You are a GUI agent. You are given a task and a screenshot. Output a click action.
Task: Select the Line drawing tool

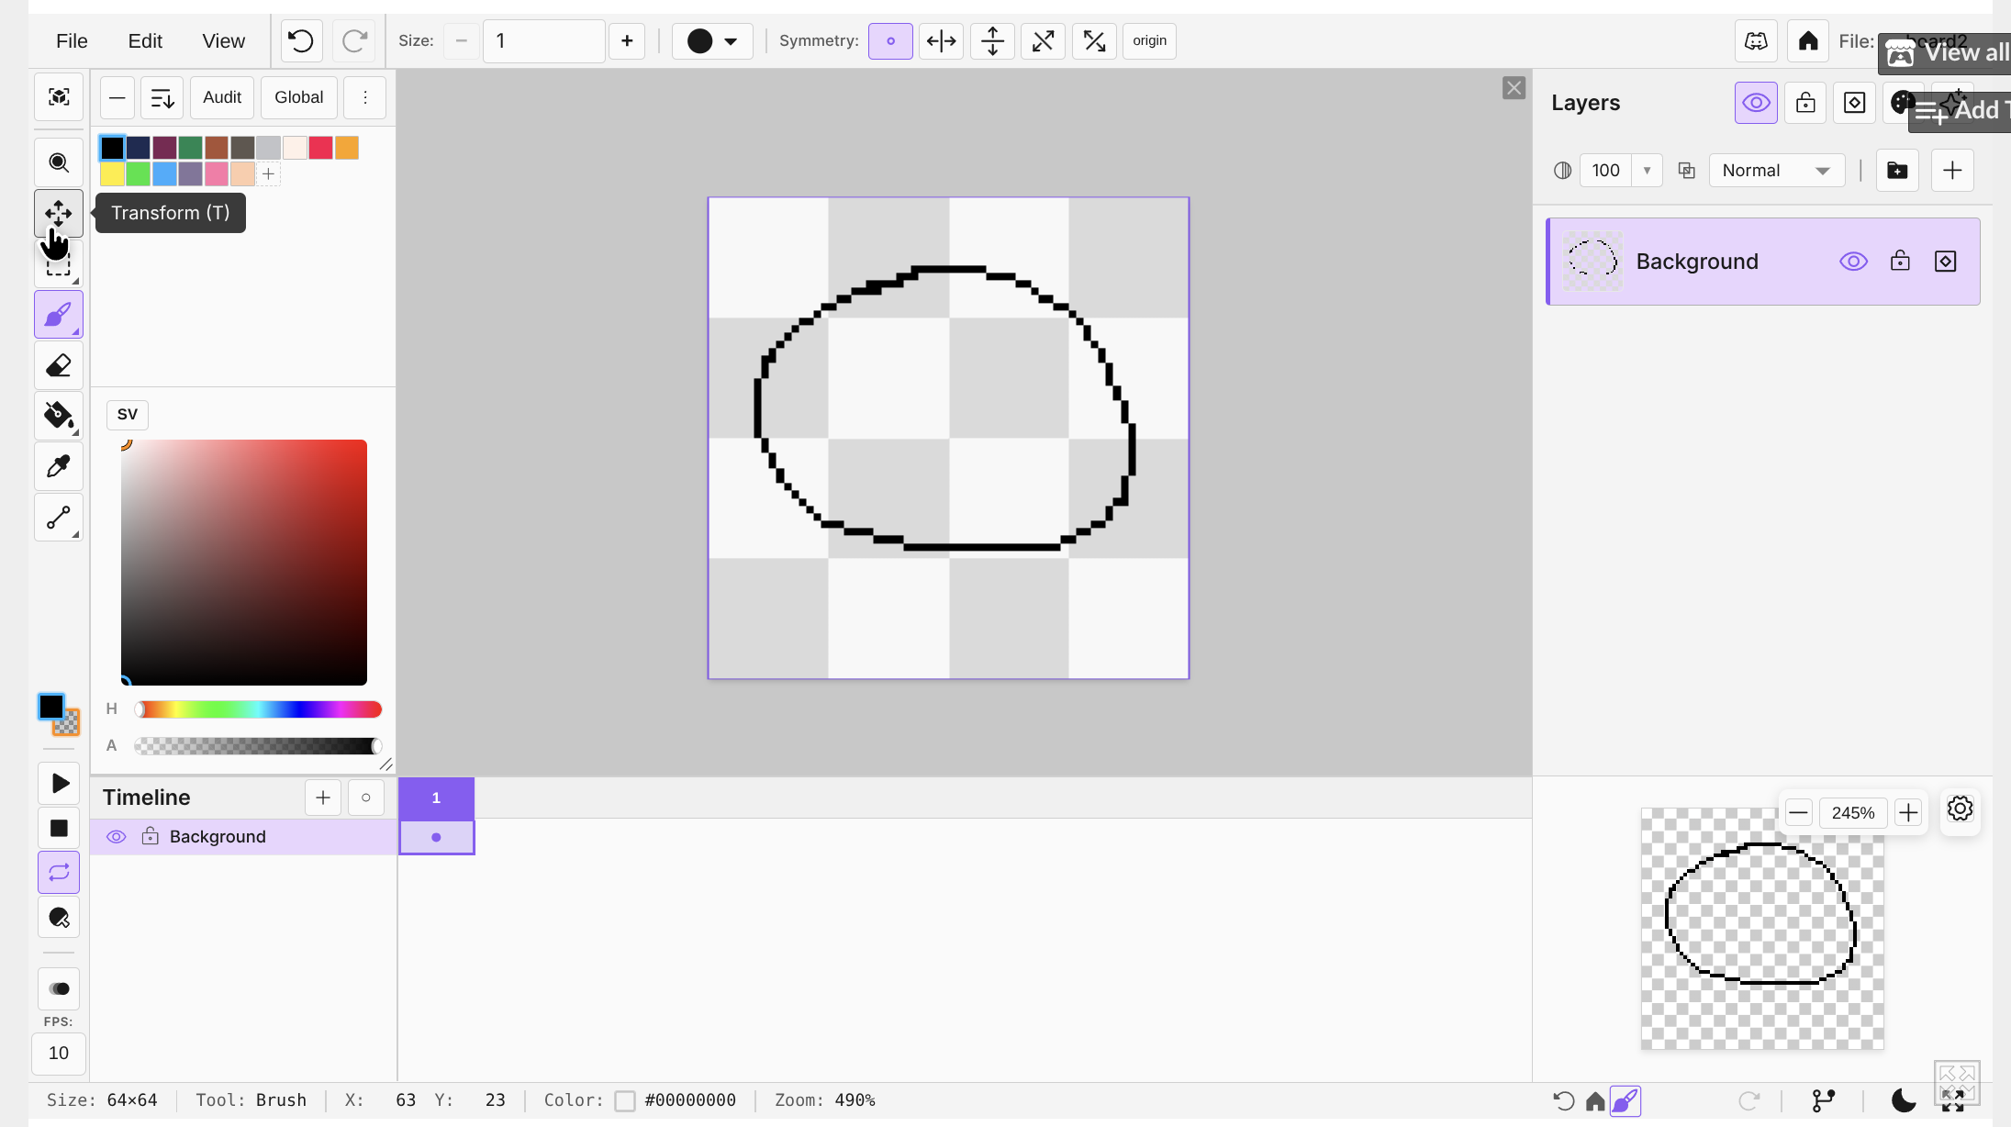[58, 518]
